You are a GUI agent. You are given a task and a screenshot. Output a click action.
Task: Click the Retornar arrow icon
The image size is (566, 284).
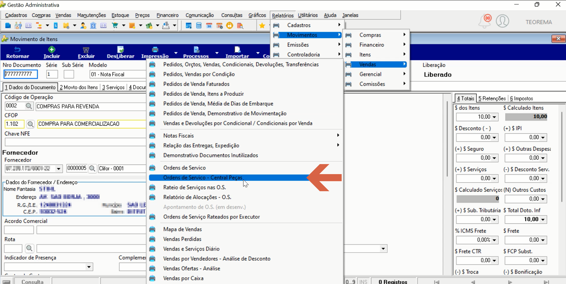click(17, 49)
